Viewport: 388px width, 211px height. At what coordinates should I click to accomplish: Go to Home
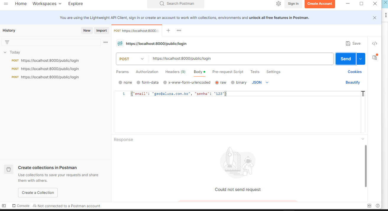[21, 4]
